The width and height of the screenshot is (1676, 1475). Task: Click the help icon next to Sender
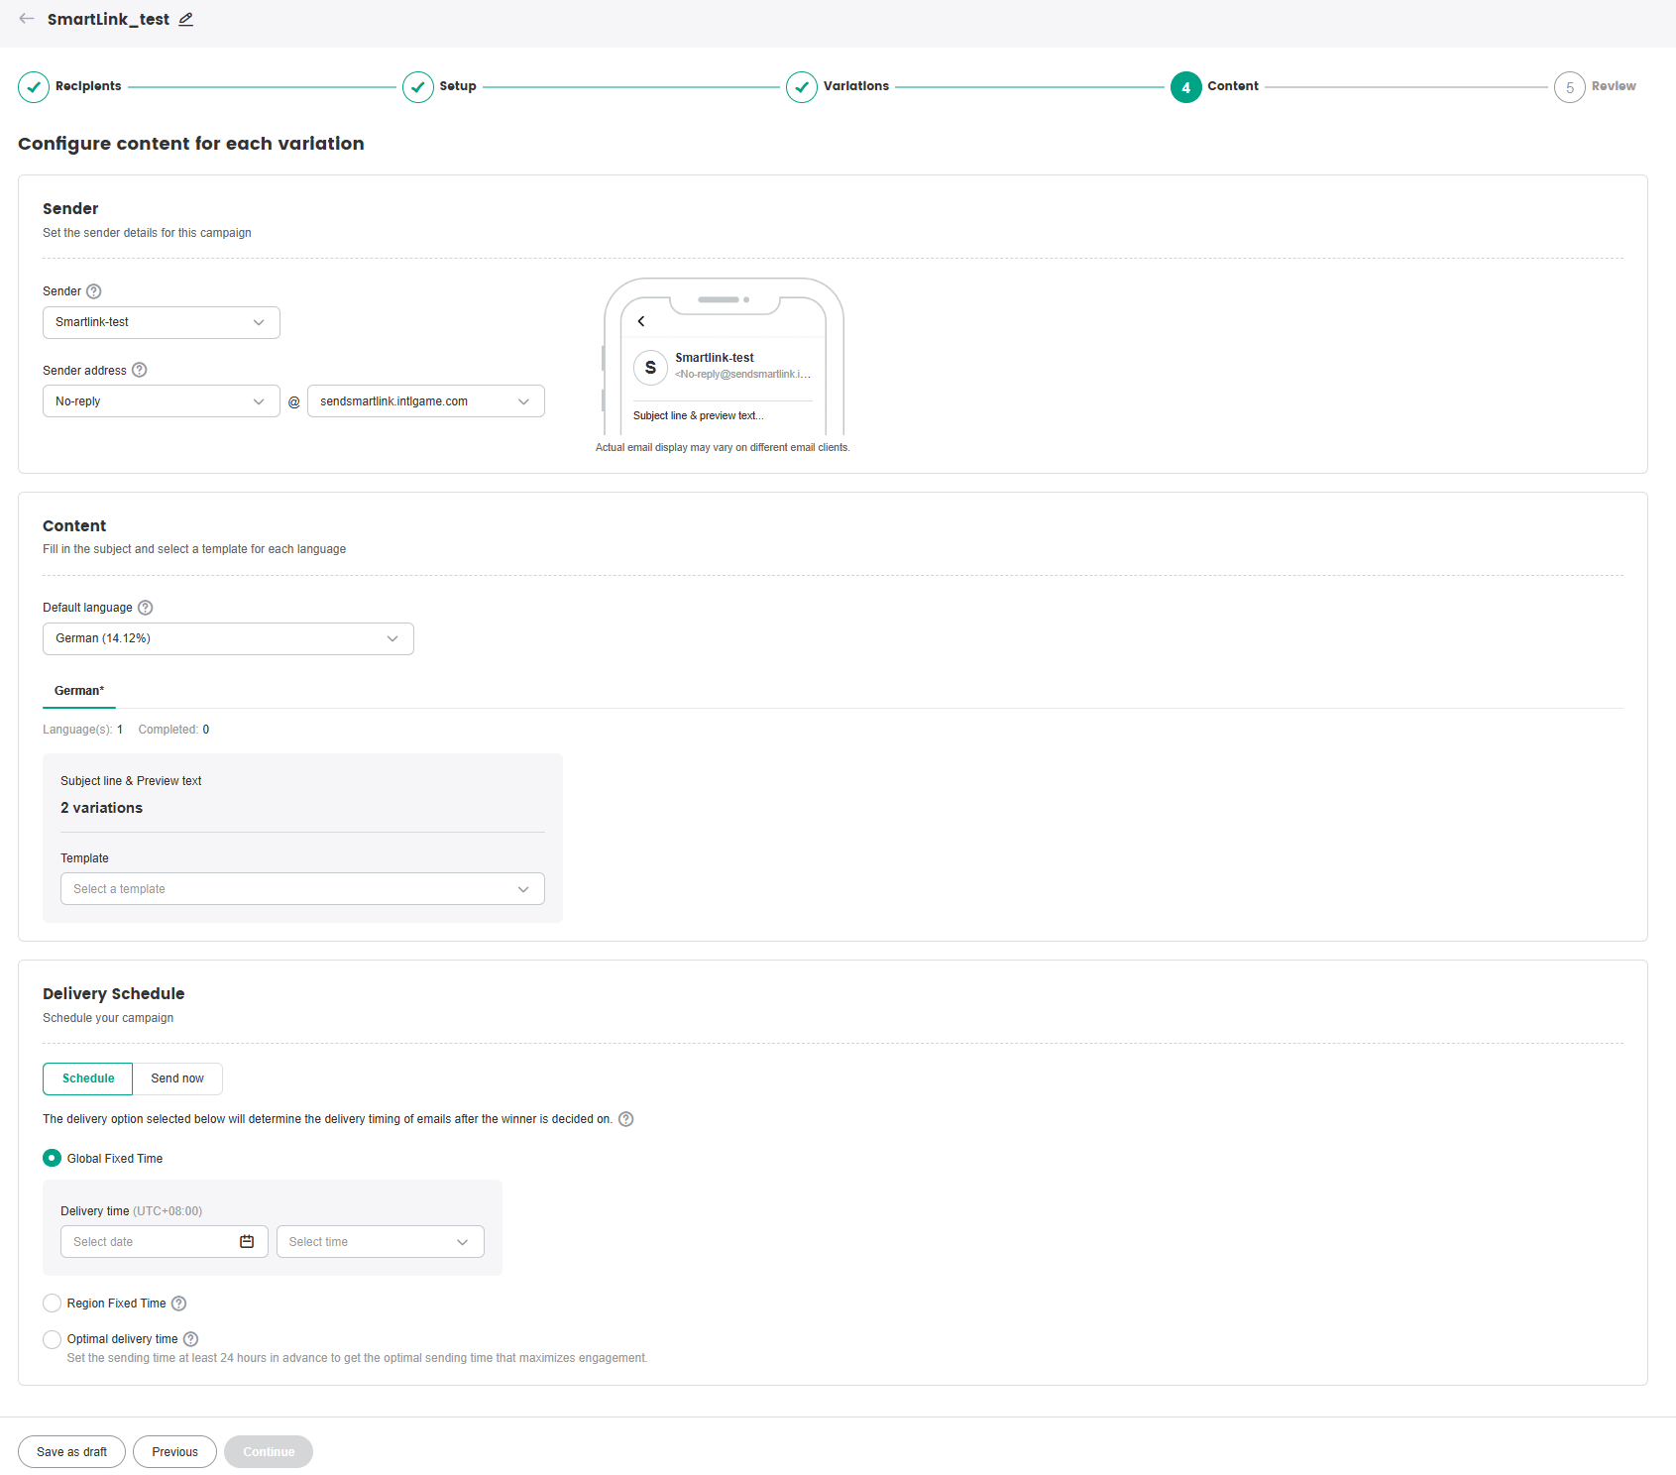[x=94, y=291]
